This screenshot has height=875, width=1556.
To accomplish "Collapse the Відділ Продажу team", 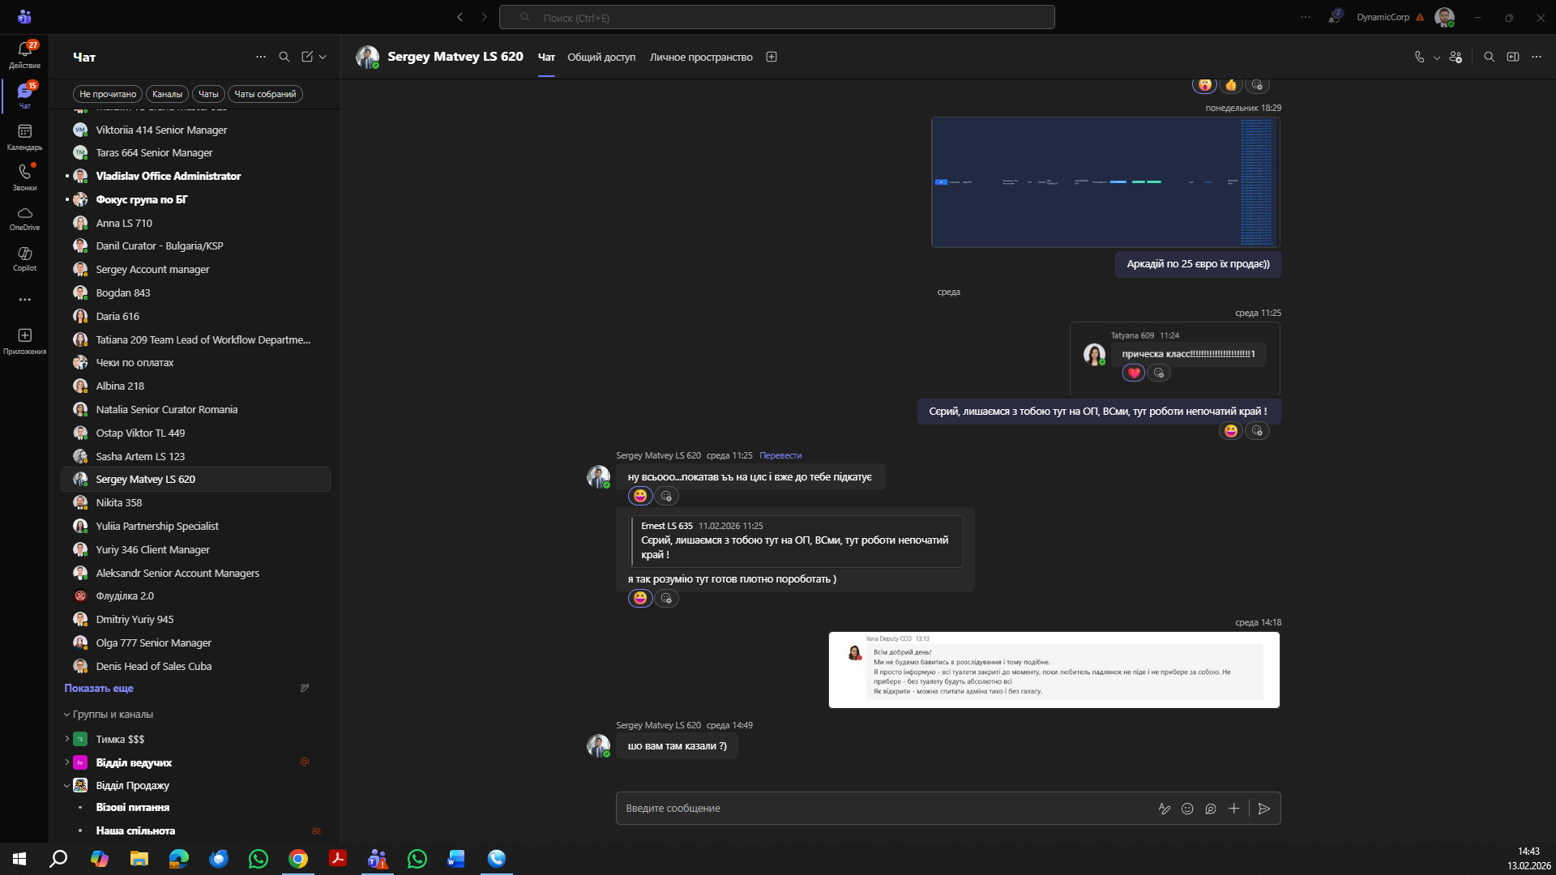I will point(67,785).
